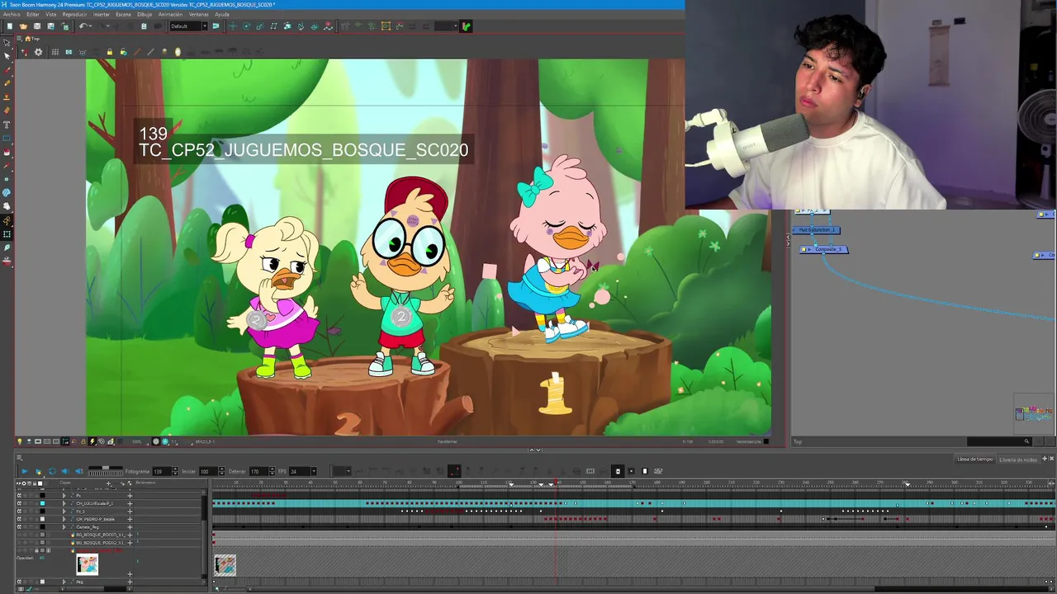
Task: Click the Detener stop frame field
Action: tap(258, 471)
